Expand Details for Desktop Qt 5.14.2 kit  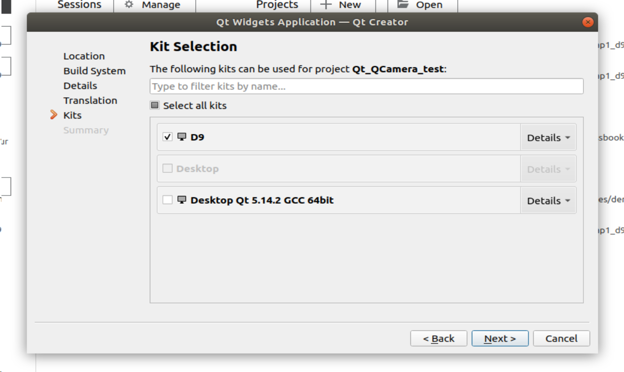(x=548, y=201)
